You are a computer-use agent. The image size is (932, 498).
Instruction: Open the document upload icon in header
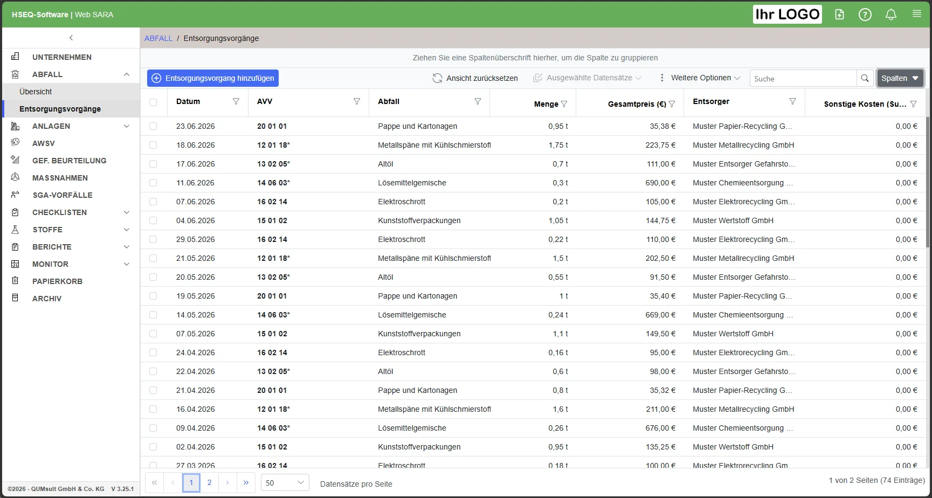[x=839, y=15]
